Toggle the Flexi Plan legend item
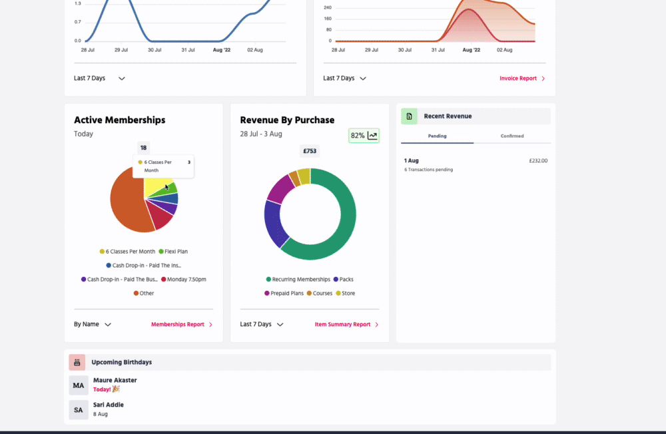The height and width of the screenshot is (434, 666). (172, 252)
